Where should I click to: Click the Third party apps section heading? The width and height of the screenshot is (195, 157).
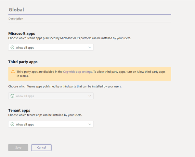coord(25,62)
